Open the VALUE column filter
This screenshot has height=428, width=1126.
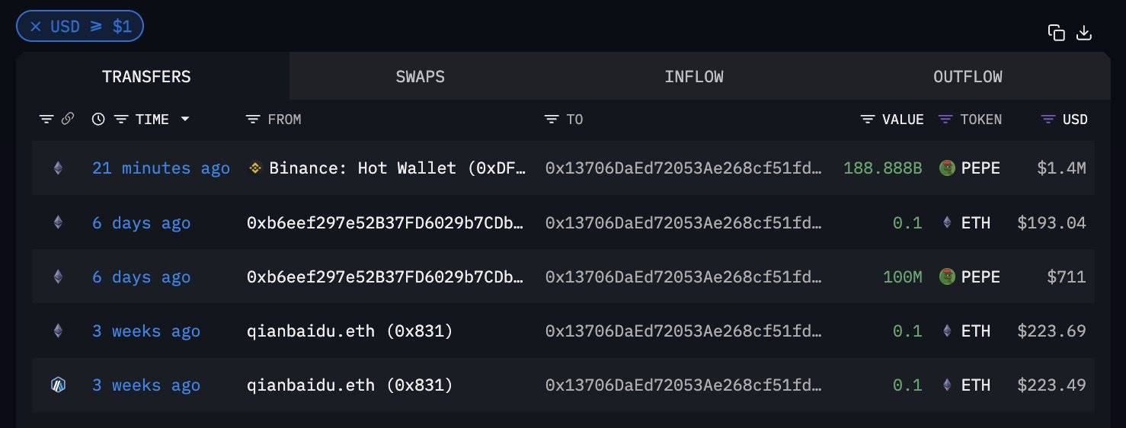click(x=868, y=120)
